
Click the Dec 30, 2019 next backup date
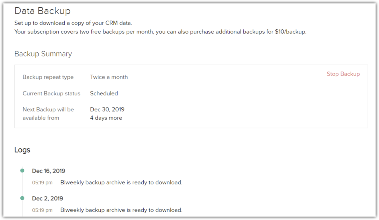(107, 109)
